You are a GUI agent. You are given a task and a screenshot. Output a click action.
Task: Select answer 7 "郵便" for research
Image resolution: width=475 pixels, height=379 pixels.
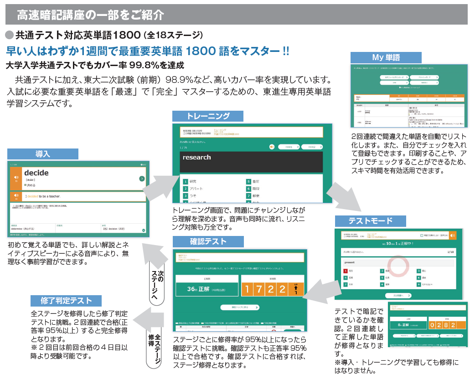(x=253, y=196)
